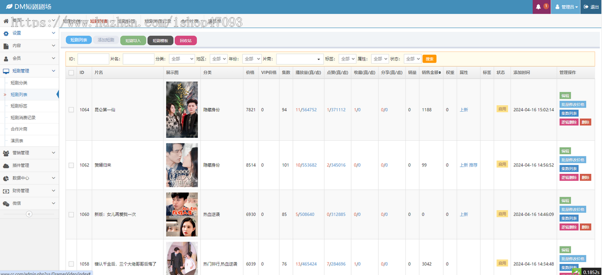The height and width of the screenshot is (275, 602).
Task: Expand the 数据中心 sidebar section chevron
Action: 54,178
